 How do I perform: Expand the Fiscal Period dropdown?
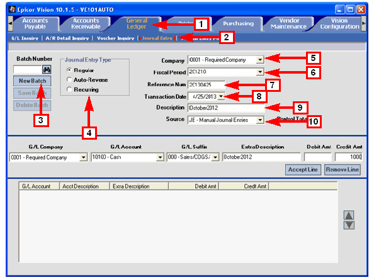click(260, 72)
